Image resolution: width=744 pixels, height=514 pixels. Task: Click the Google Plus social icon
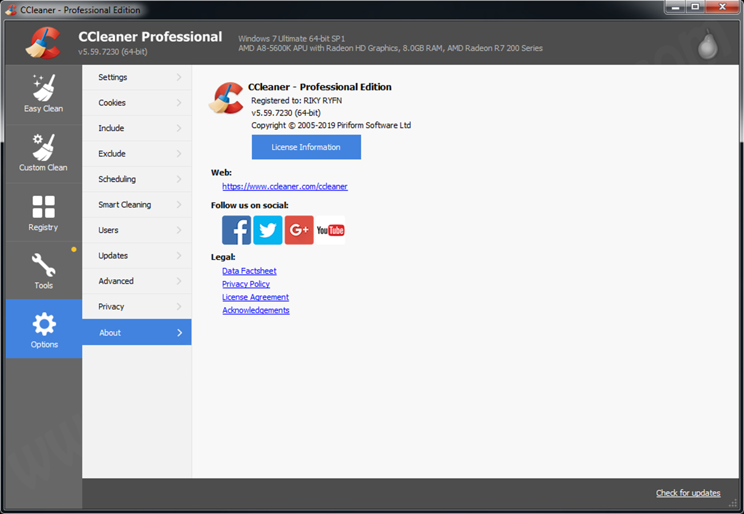coord(299,230)
